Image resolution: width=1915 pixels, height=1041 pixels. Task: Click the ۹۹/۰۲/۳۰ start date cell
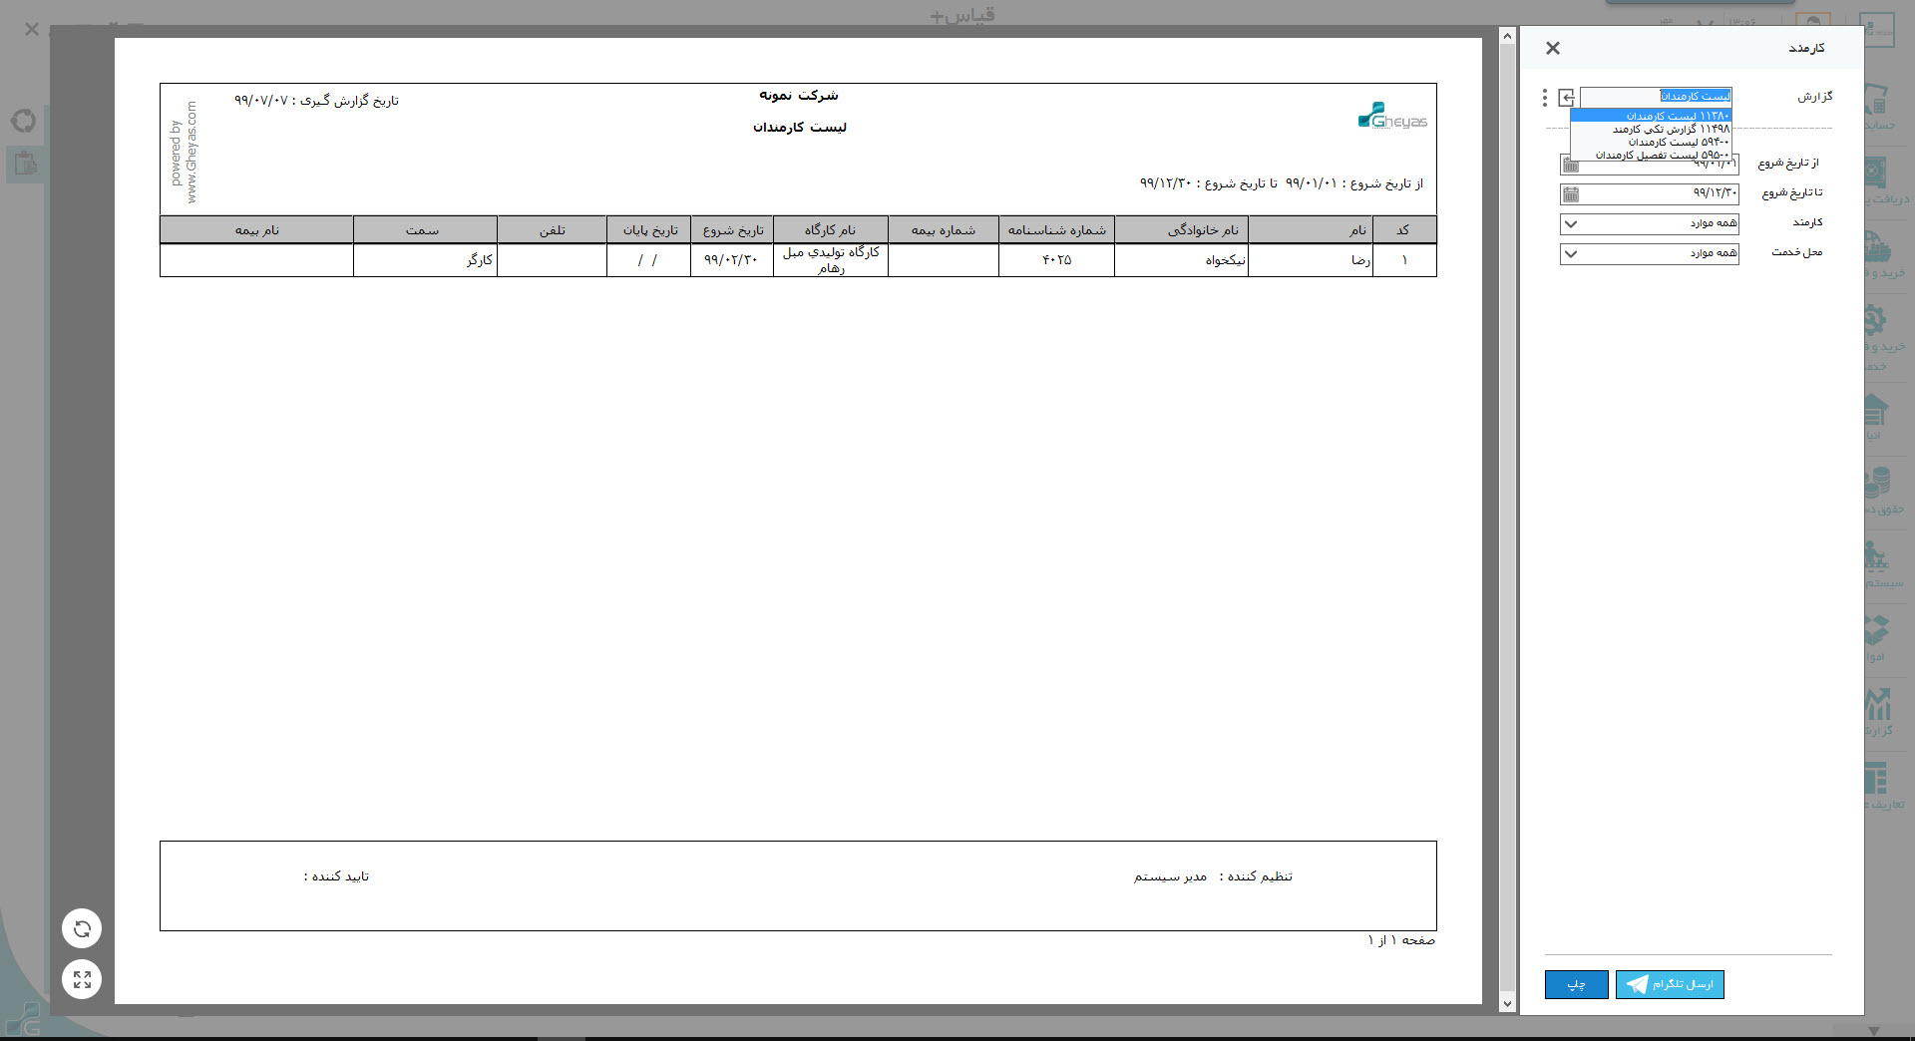coord(732,260)
